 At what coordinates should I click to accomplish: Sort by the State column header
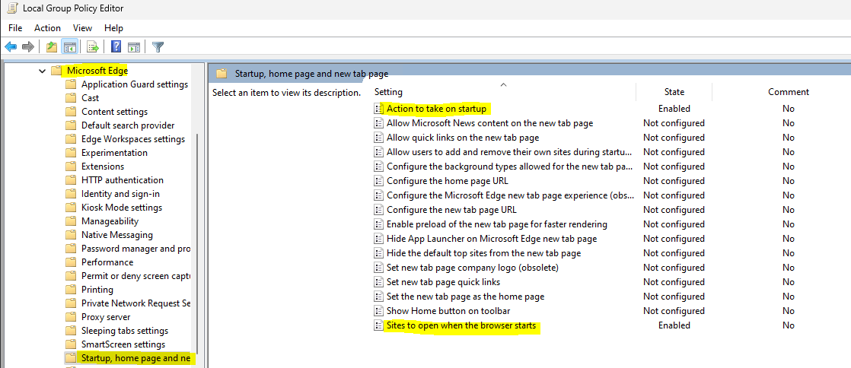(x=674, y=92)
